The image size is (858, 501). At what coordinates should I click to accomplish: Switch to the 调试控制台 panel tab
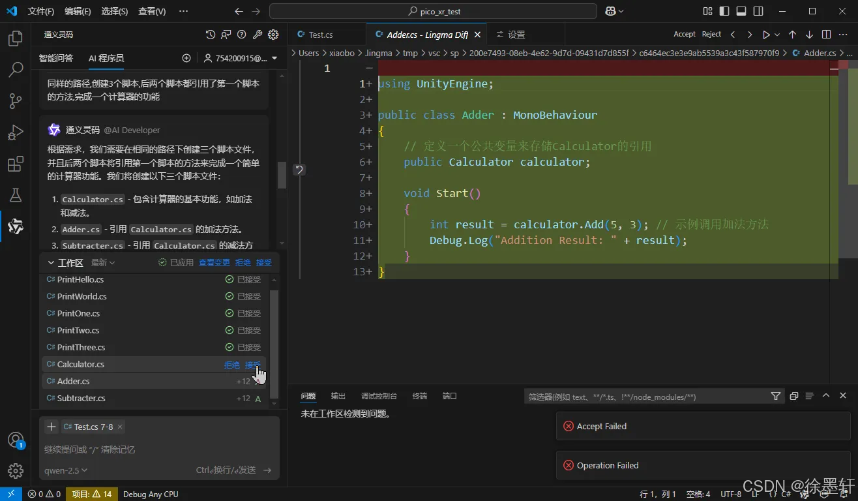(x=379, y=396)
